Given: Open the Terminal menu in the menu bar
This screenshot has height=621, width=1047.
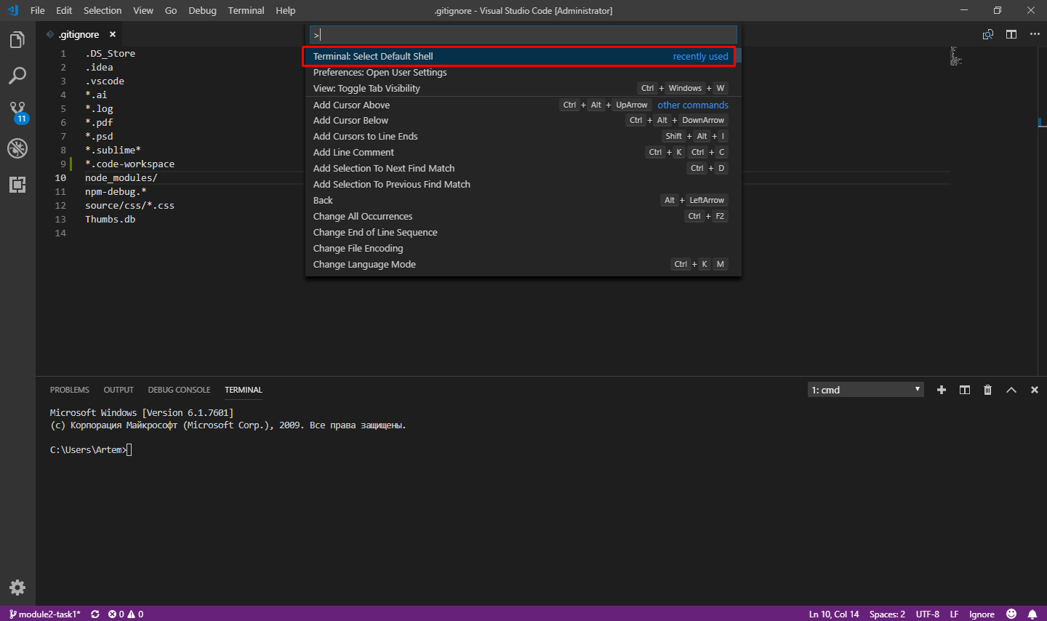Looking at the screenshot, I should tap(246, 10).
